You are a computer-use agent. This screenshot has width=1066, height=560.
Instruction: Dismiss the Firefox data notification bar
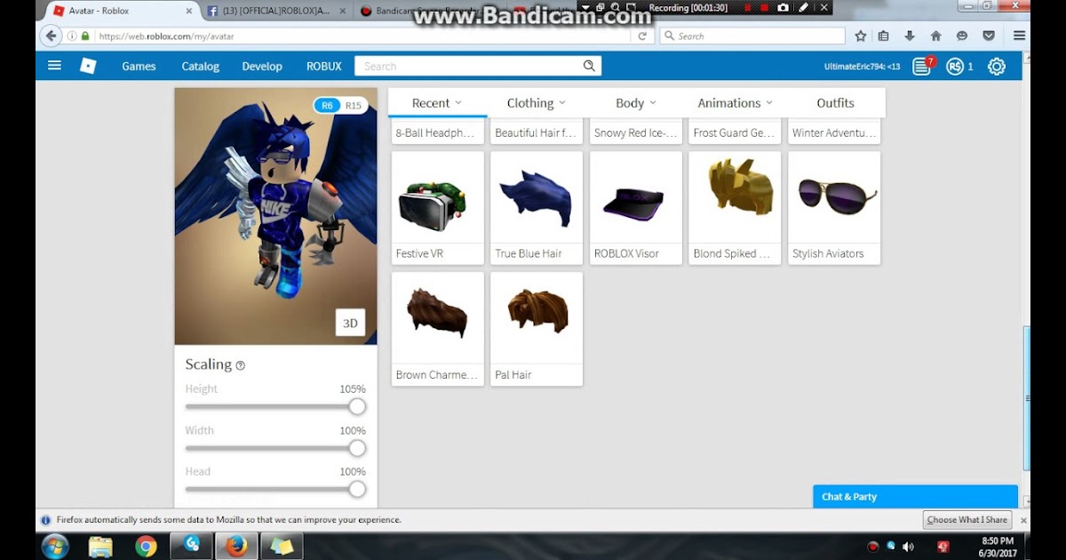pos(1023,520)
